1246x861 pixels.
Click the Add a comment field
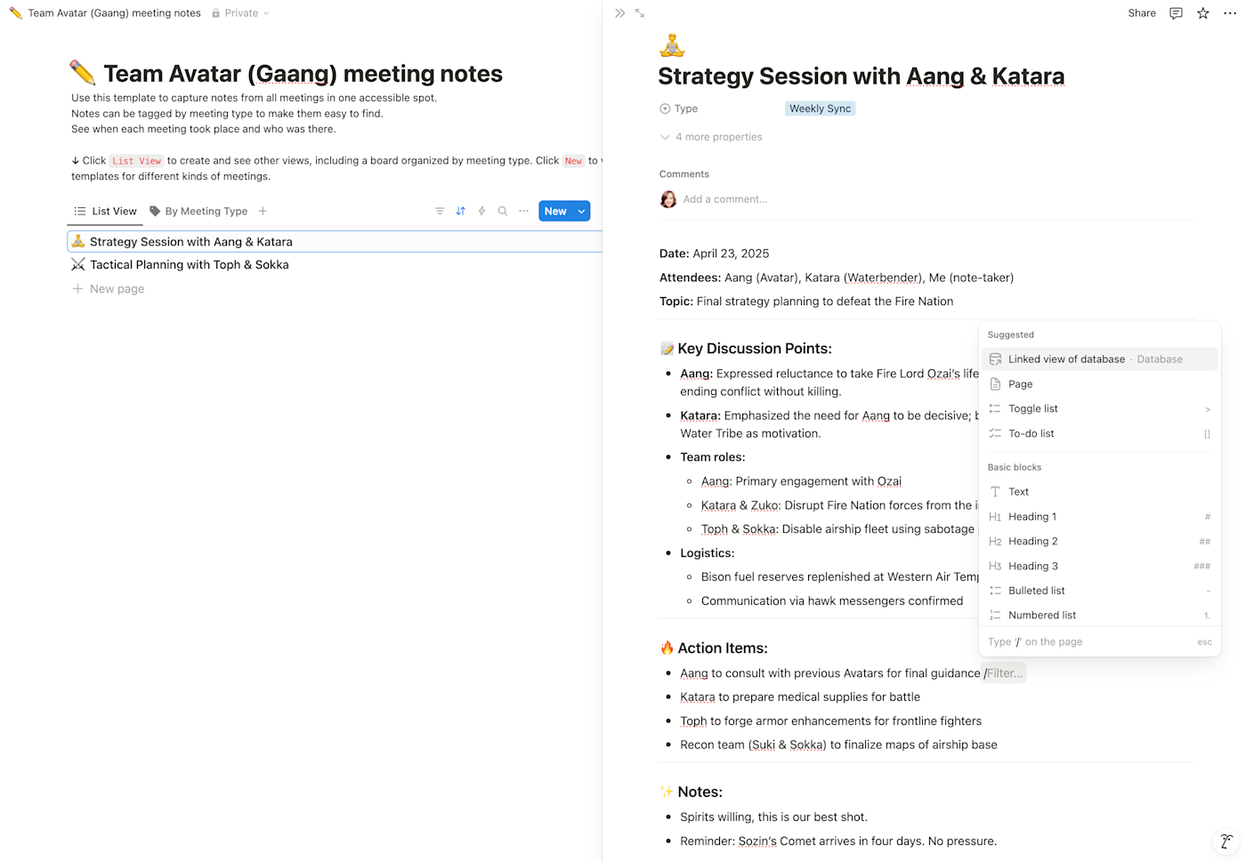724,199
